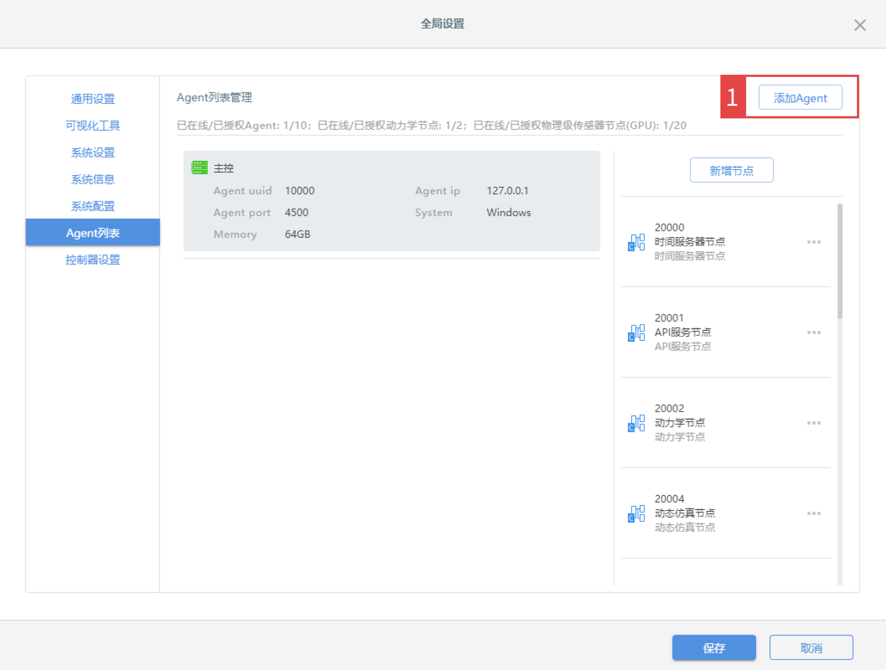Click the Agent列表管理 heading
The image size is (886, 670).
coord(214,97)
